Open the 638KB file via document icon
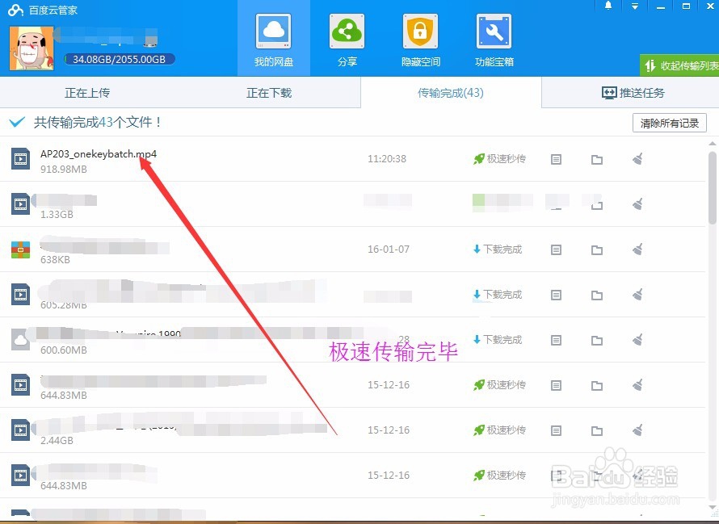Viewport: 719px width, 524px height. (x=556, y=249)
